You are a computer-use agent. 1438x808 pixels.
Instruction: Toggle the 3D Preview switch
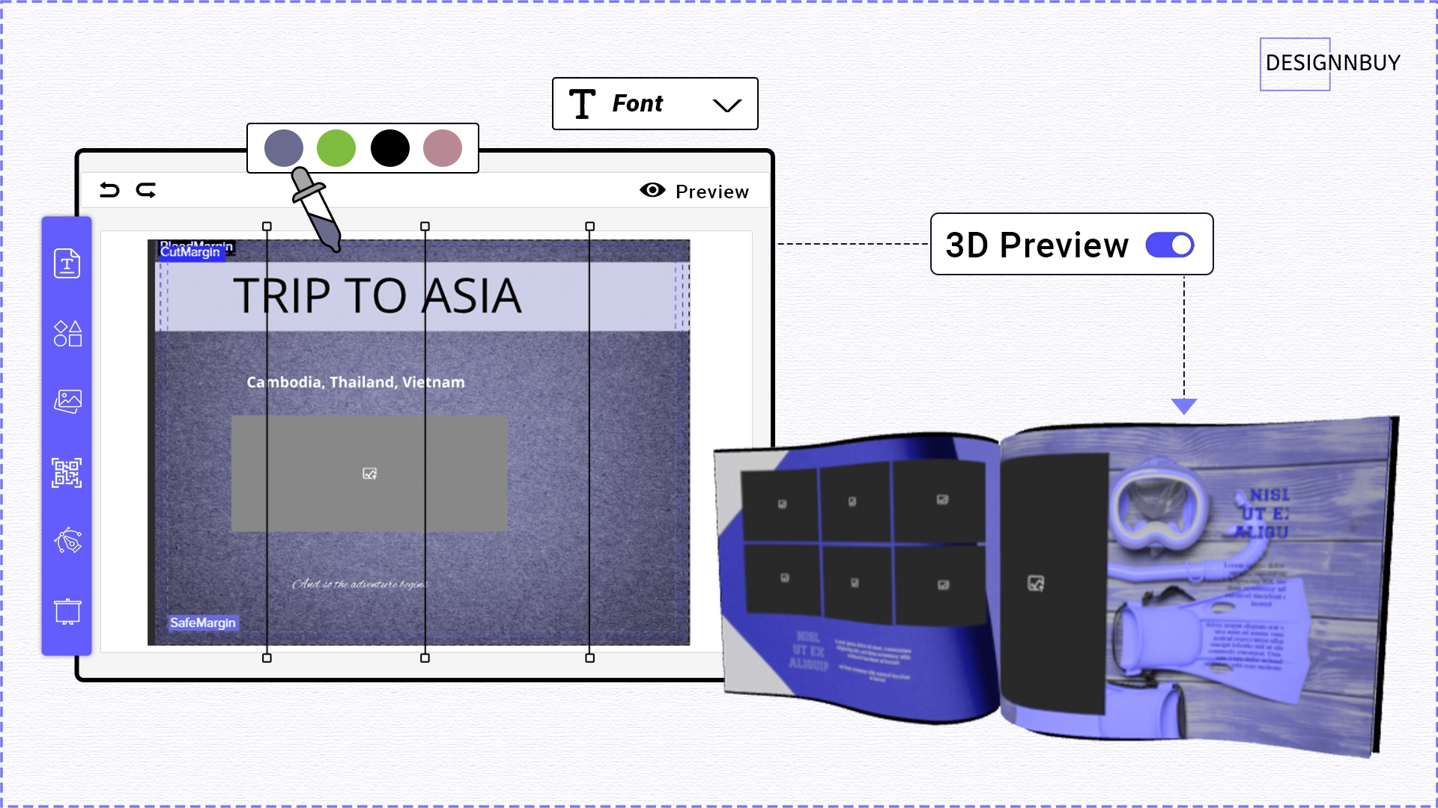coord(1170,245)
